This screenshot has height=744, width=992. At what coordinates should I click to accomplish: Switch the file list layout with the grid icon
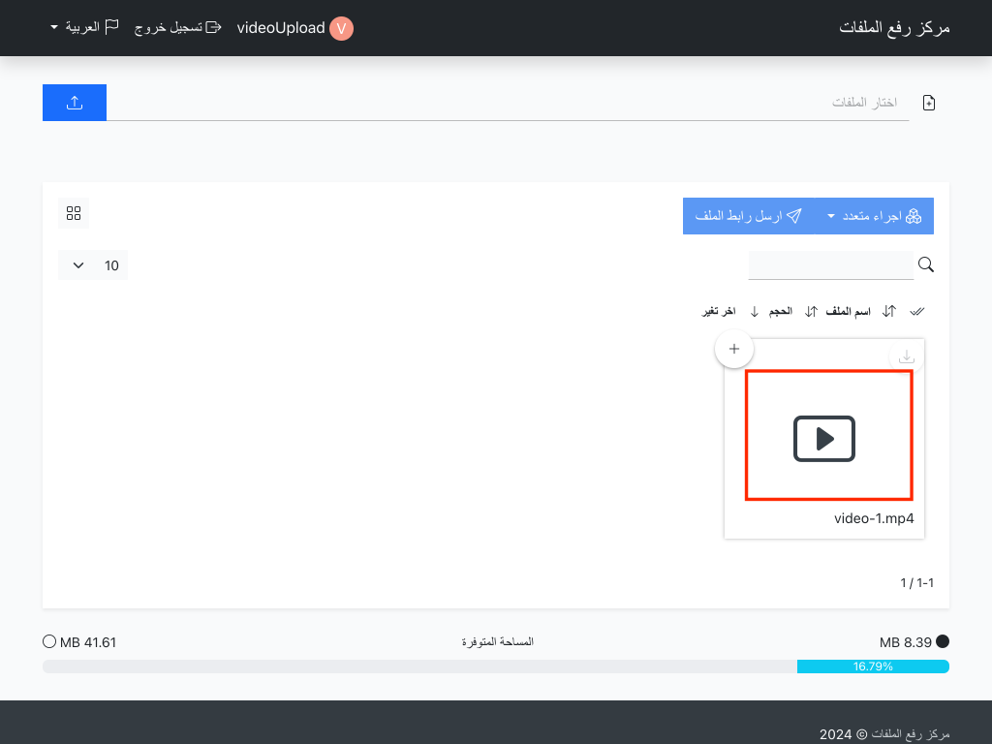coord(74,213)
